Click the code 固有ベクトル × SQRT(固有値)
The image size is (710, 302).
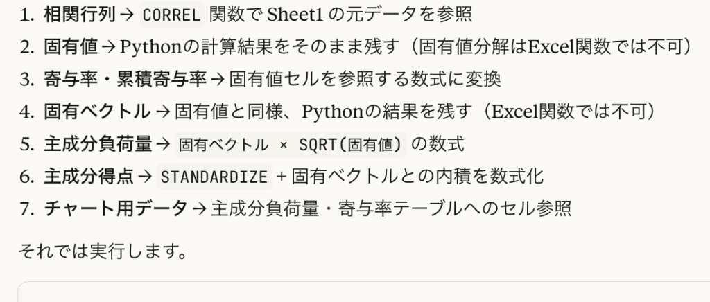pos(290,144)
